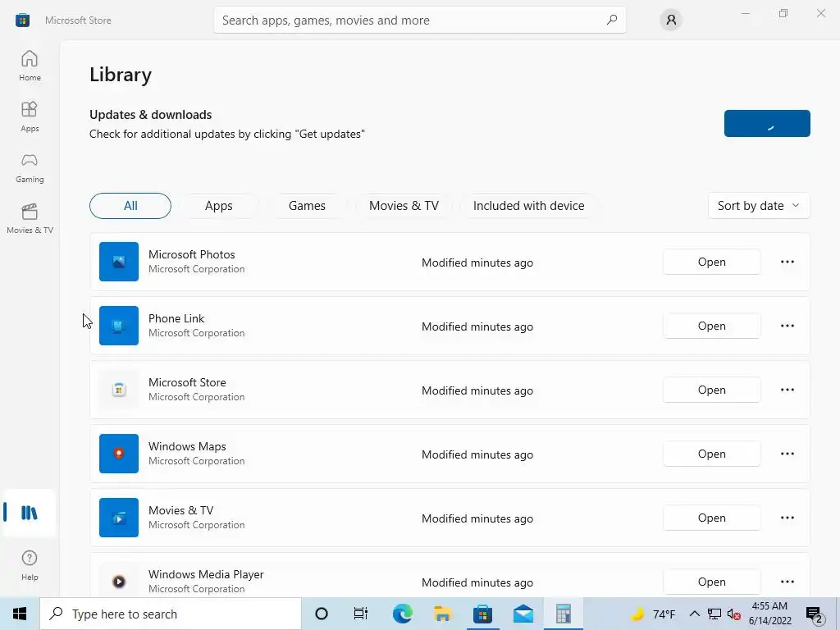Open more options for Phone Link
This screenshot has width=840, height=630.
point(787,326)
